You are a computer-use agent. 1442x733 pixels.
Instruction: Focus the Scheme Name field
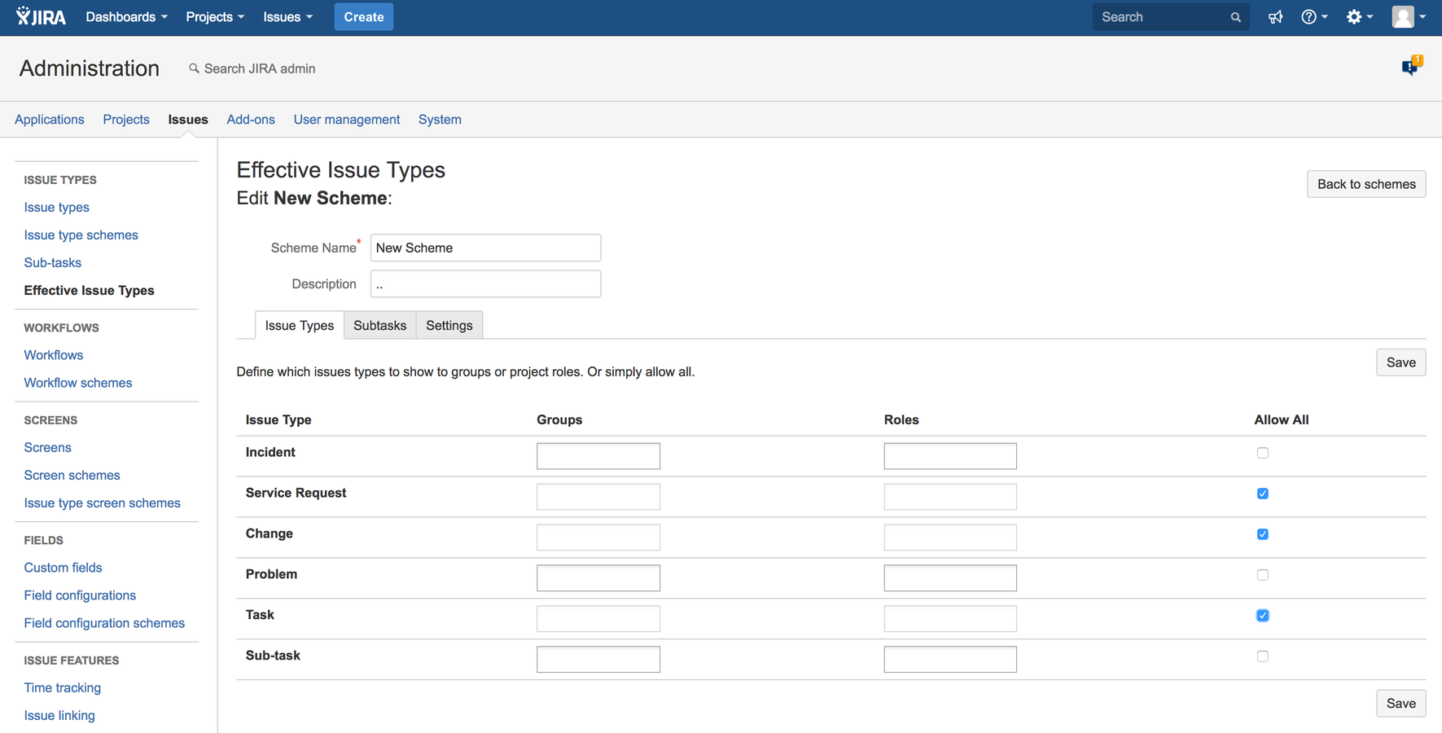point(485,248)
